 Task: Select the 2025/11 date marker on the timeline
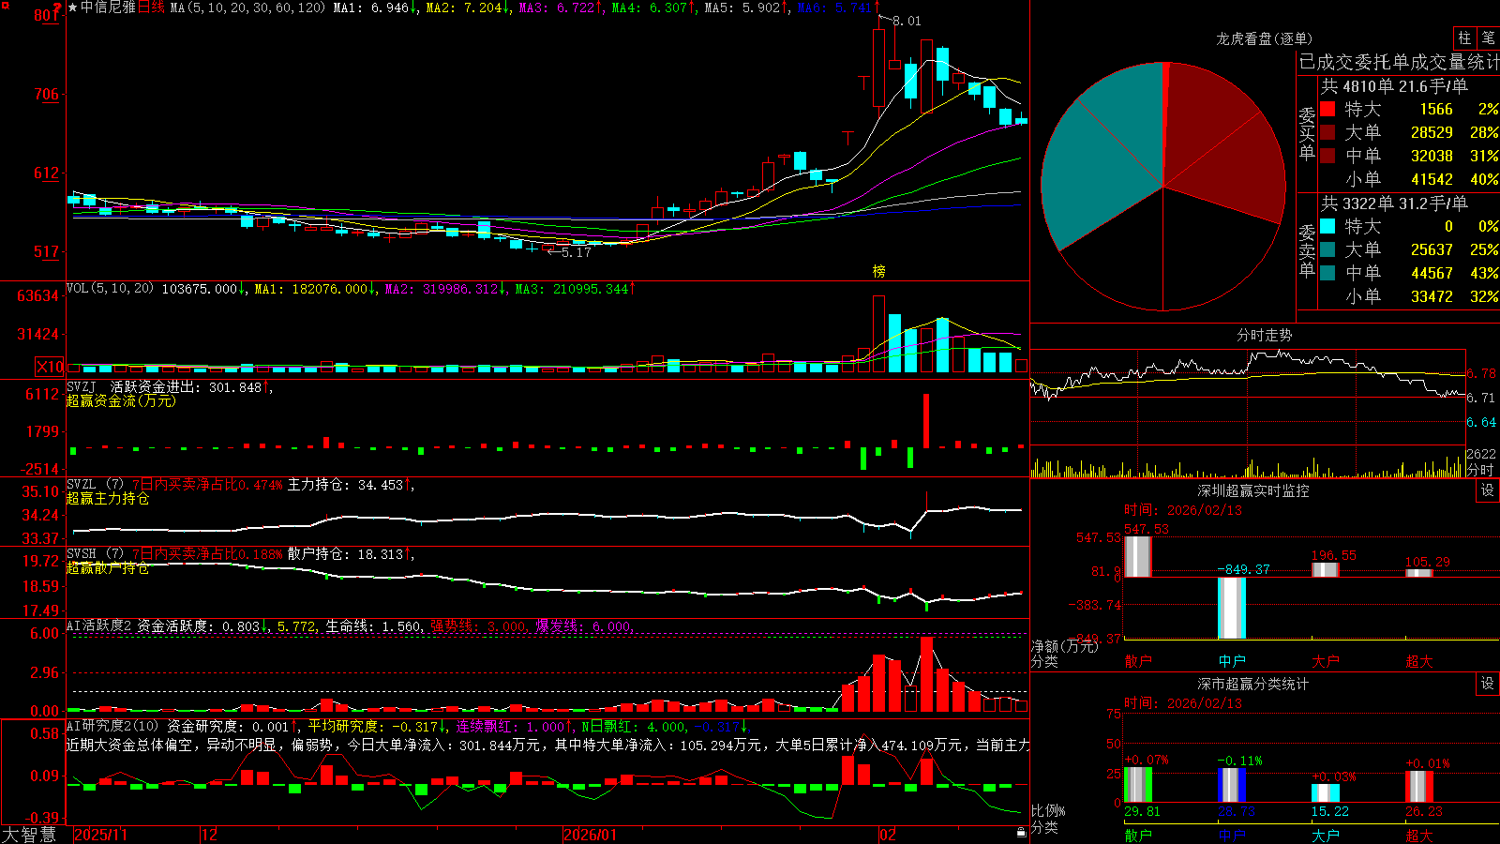[100, 835]
